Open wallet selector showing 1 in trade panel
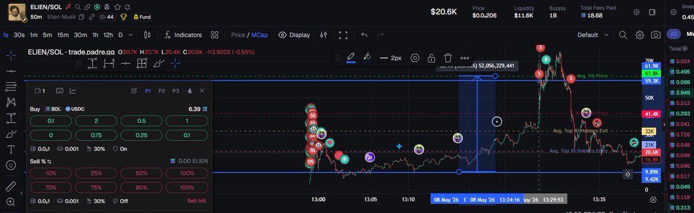Viewport: 694px width, 213px height. [40, 91]
